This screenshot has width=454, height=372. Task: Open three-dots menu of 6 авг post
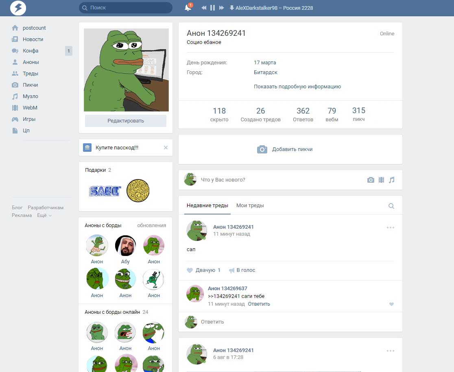390,351
